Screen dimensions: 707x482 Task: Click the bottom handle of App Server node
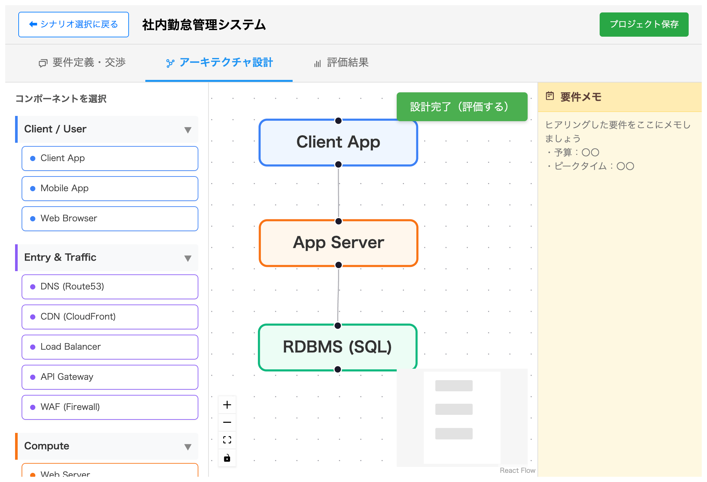[338, 265]
